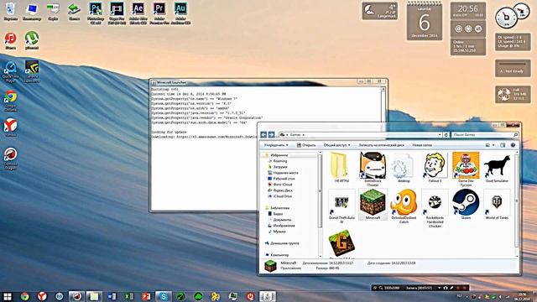Select the Octodad Dadliest Catch shortcut
Viewport: 537px width, 302px height.
point(404,206)
